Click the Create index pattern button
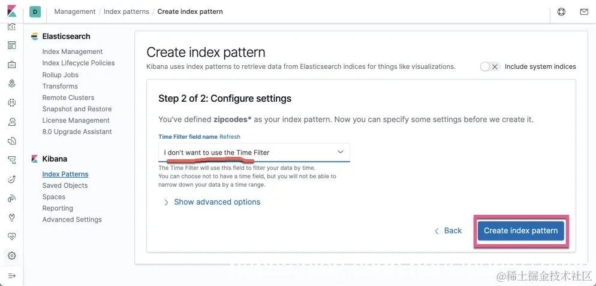 [x=520, y=230]
